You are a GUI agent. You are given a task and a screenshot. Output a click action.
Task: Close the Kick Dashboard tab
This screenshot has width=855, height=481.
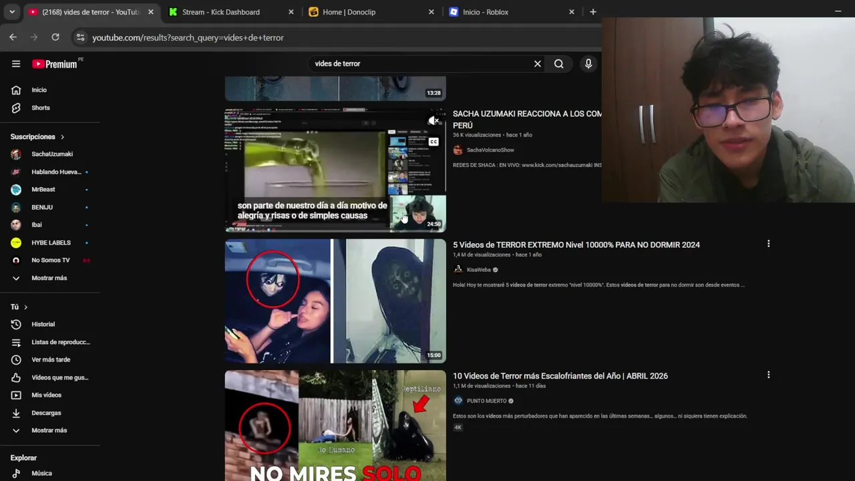291,12
